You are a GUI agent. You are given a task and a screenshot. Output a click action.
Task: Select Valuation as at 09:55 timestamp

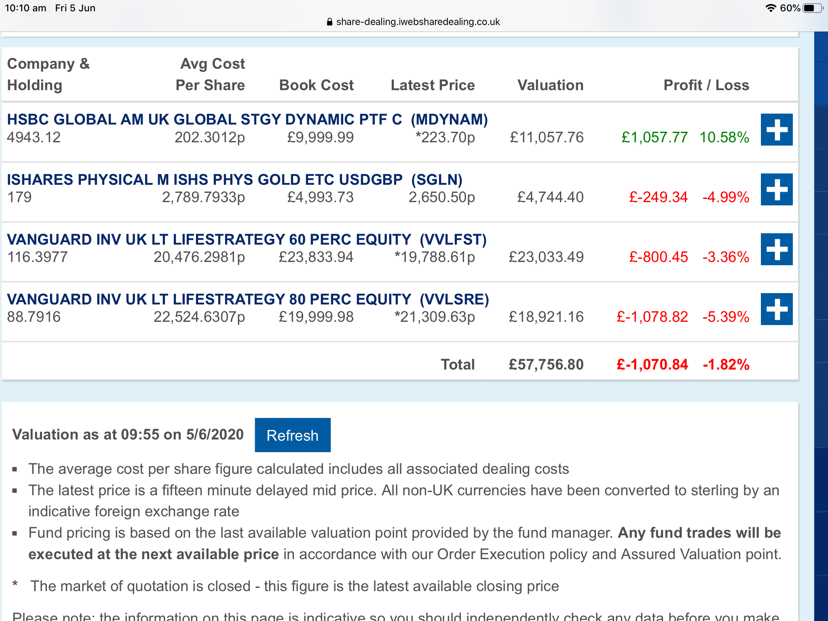pos(128,435)
